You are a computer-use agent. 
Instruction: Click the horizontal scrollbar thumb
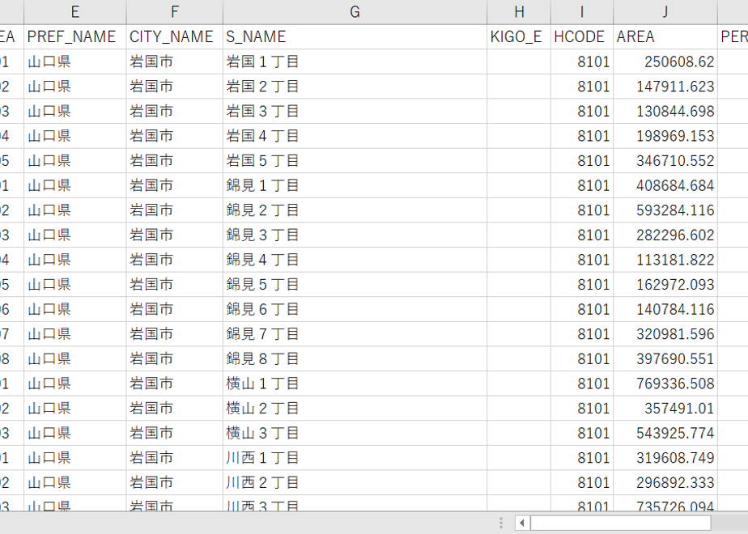(x=621, y=523)
